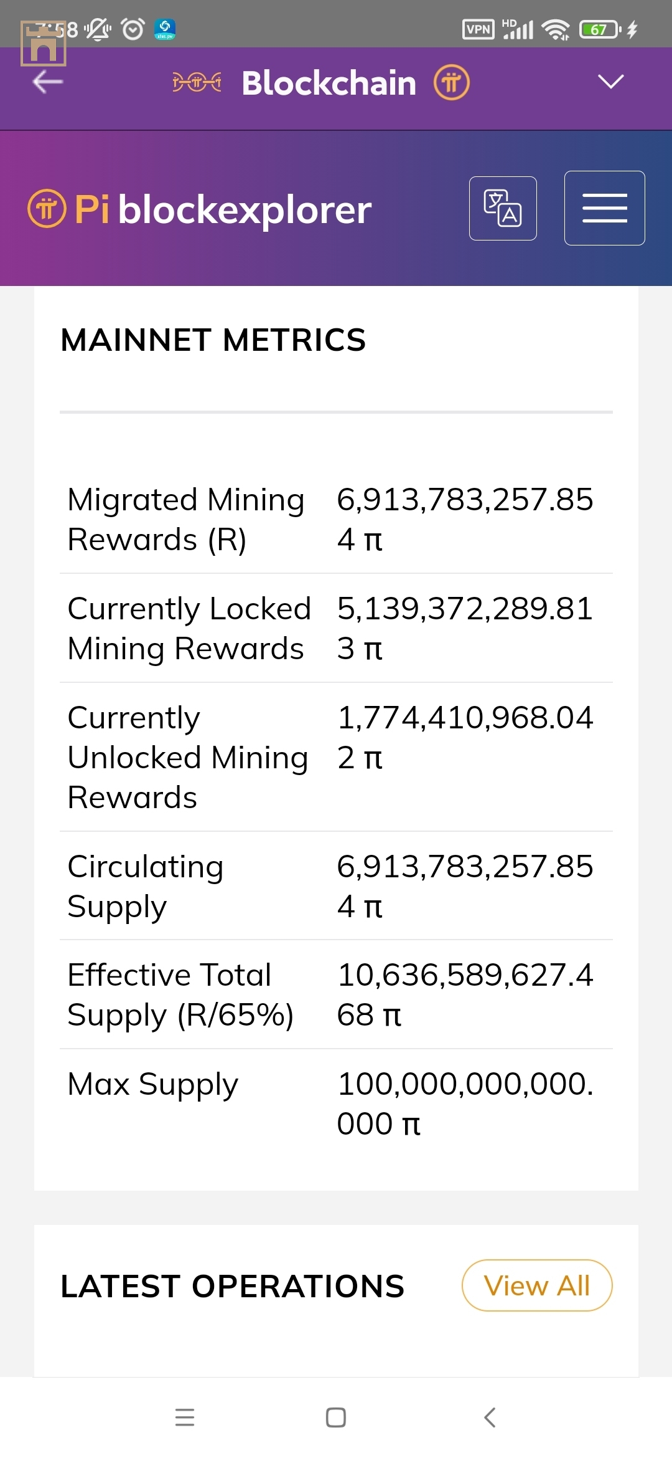Tap Android home square button

click(336, 1417)
